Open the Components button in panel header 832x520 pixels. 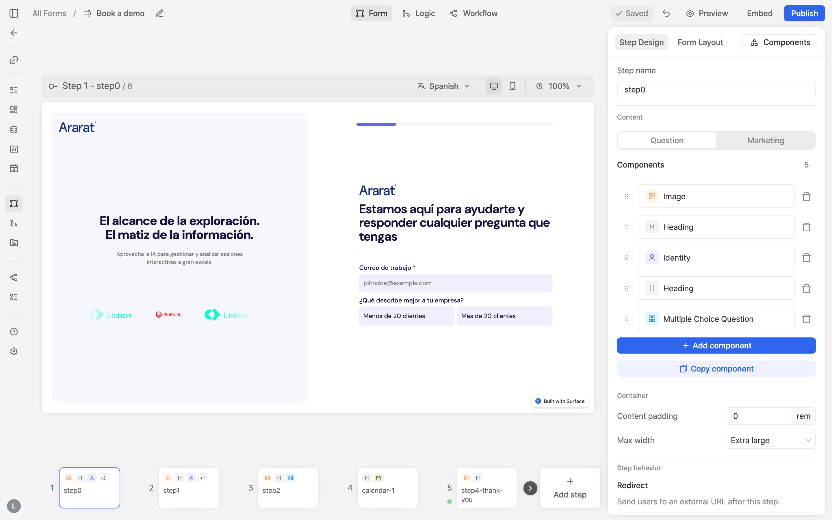click(x=780, y=42)
